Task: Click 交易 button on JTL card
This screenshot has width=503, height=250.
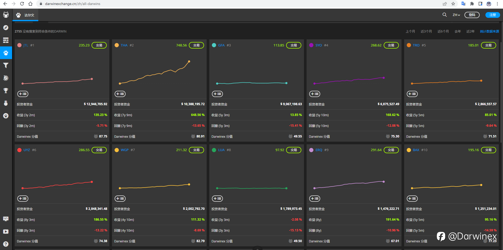Action: tap(99, 45)
